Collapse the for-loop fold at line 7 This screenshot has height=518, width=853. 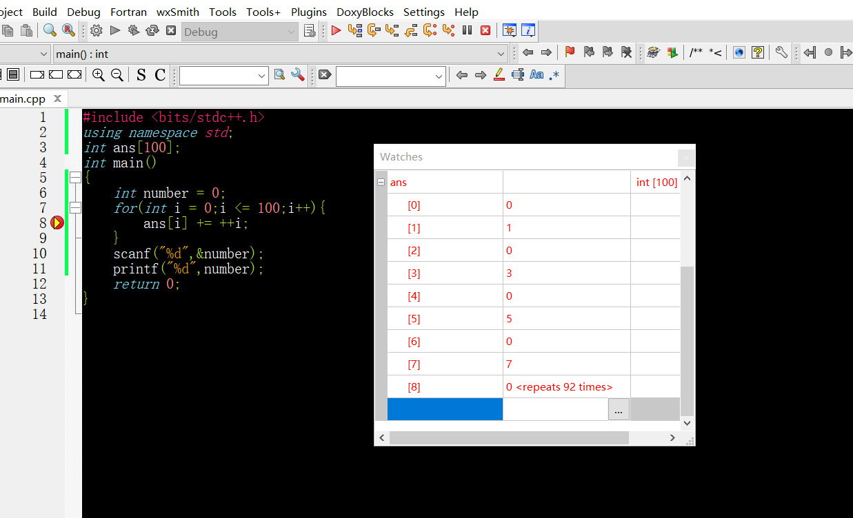(75, 208)
